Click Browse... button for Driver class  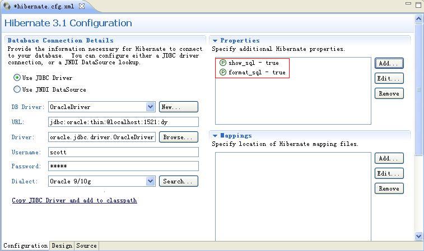point(179,137)
